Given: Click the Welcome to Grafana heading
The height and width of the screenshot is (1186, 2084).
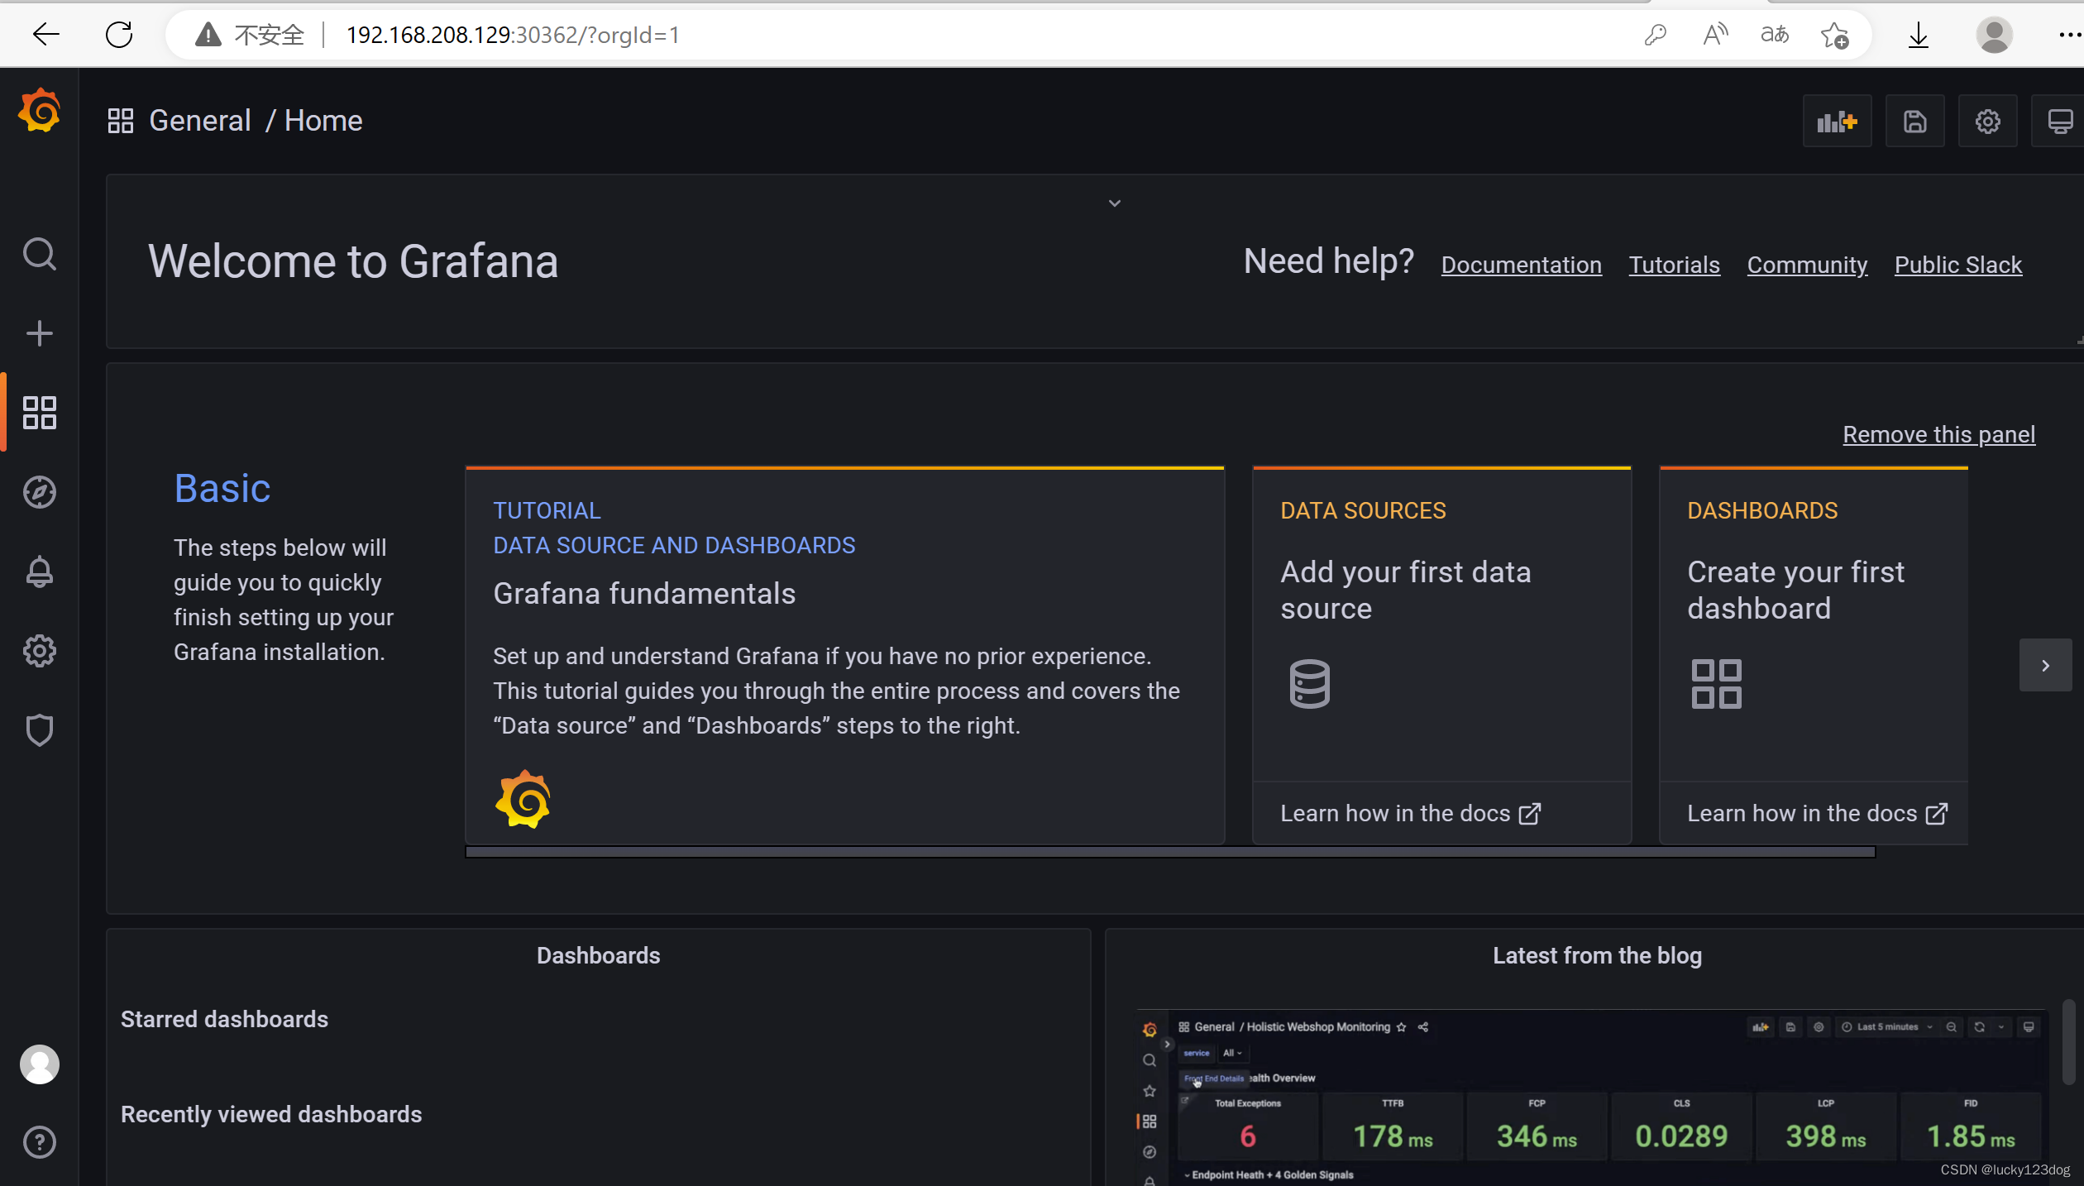Looking at the screenshot, I should [x=353, y=261].
